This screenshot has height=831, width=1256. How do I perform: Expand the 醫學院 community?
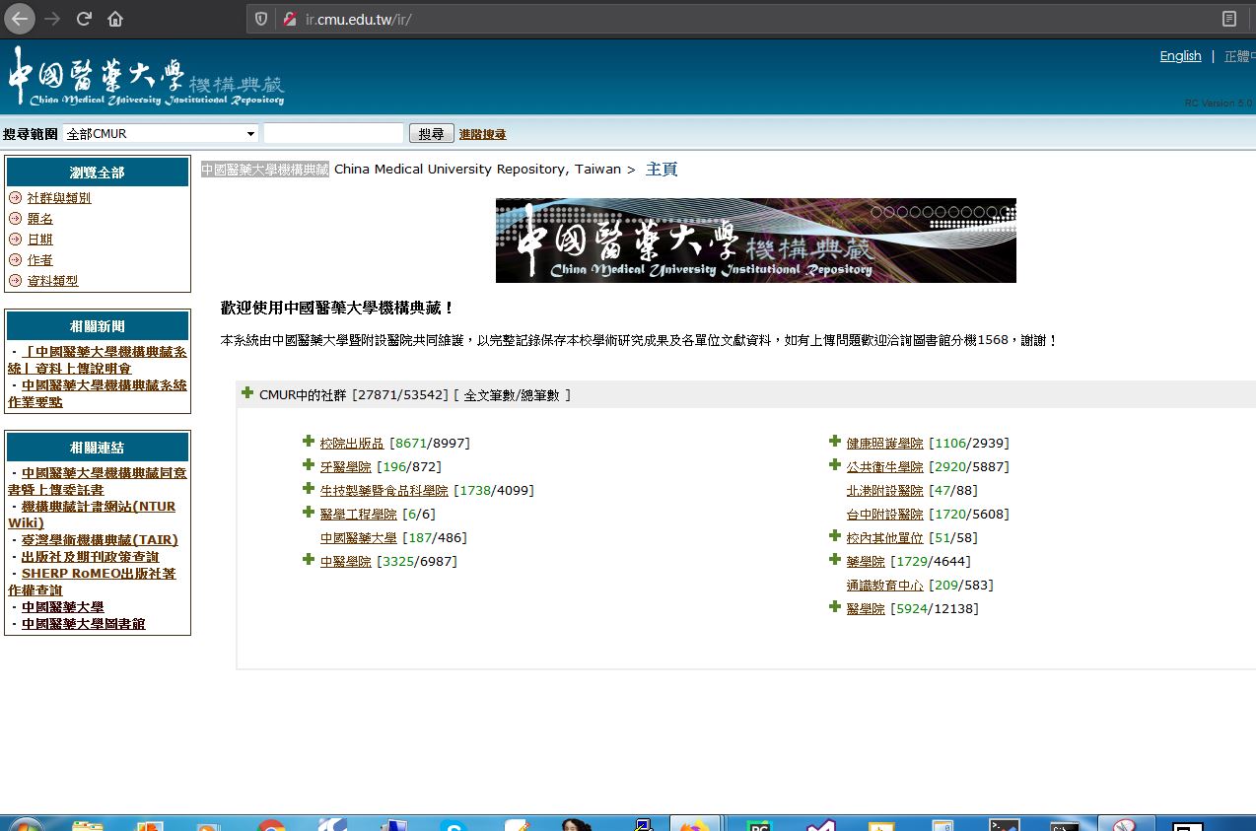(835, 607)
